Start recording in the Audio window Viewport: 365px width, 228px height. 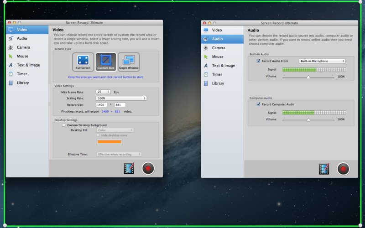tap(343, 169)
